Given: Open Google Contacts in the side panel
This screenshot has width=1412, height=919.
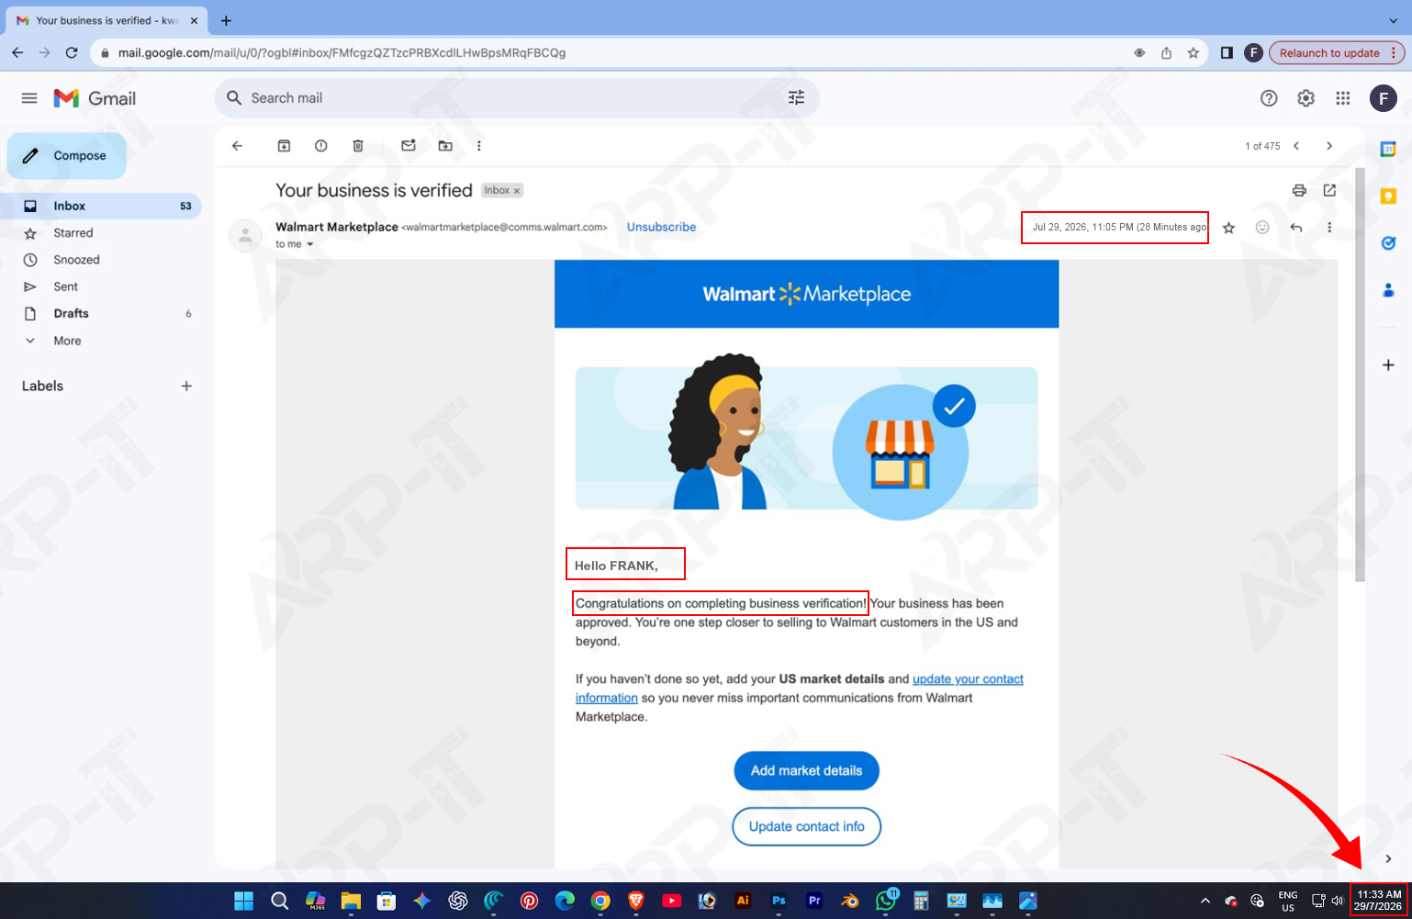Looking at the screenshot, I should click(1388, 290).
